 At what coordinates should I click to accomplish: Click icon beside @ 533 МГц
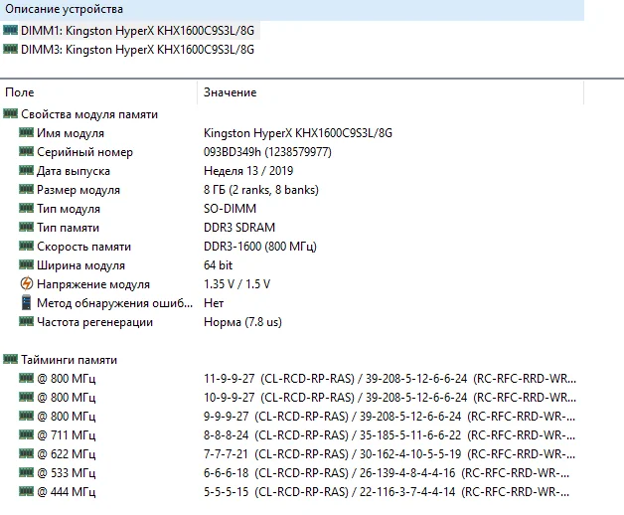pos(26,472)
